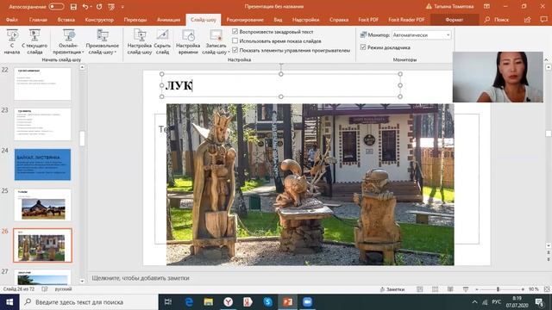Open the Animations tab
The image size is (552, 310).
[x=169, y=20]
